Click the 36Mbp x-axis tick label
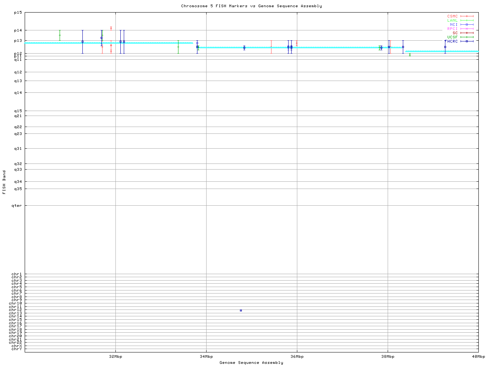This screenshot has width=486, height=365. click(297, 357)
